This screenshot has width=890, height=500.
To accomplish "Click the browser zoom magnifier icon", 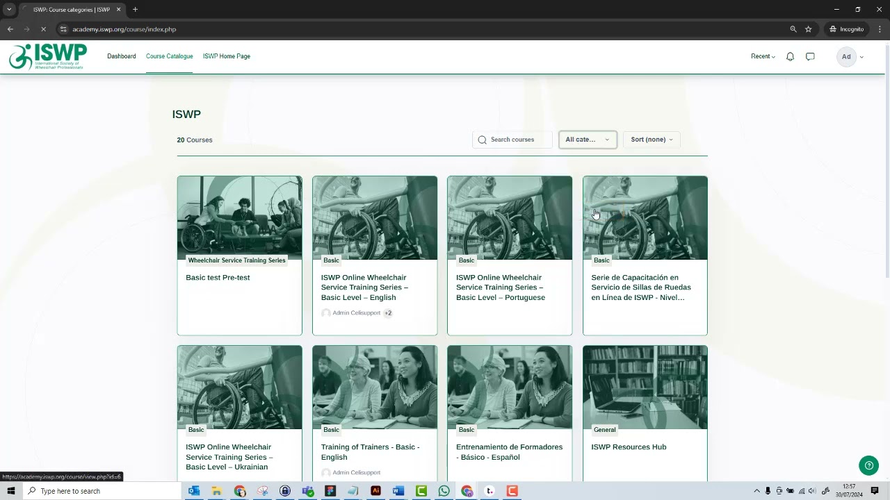I will pos(793,29).
